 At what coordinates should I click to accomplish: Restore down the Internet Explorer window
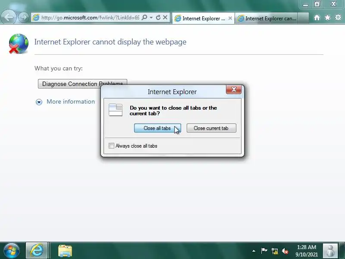coord(317,4)
